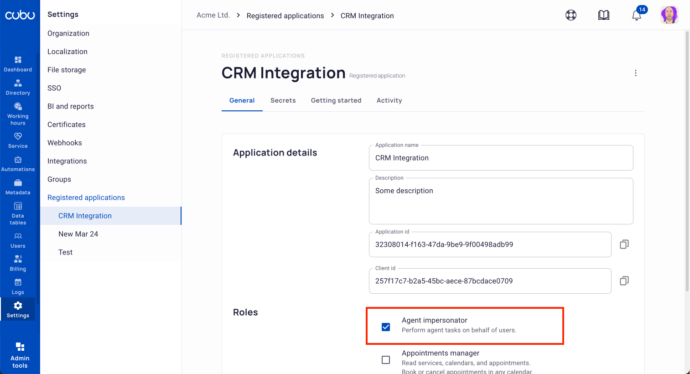The width and height of the screenshot is (690, 374).
Task: Collapse Registered applications in settings list
Action: point(86,197)
